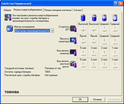The image size is (124, 104).
Task: Switch to the Сигнал tab
Action: 78,10
